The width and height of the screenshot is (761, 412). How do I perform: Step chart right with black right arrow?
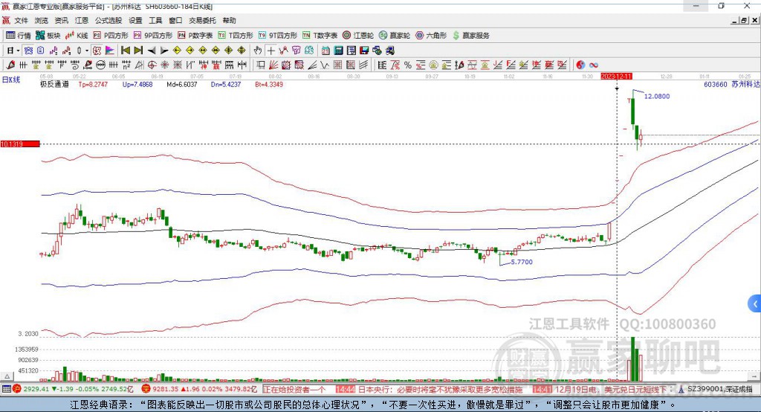(164, 51)
